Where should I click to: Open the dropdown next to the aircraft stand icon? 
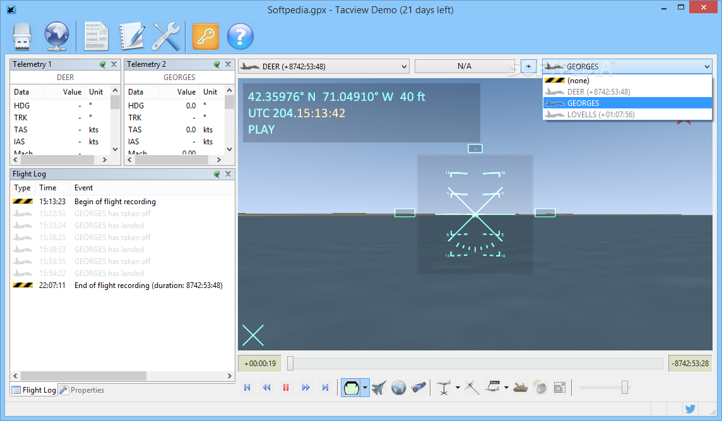point(458,388)
